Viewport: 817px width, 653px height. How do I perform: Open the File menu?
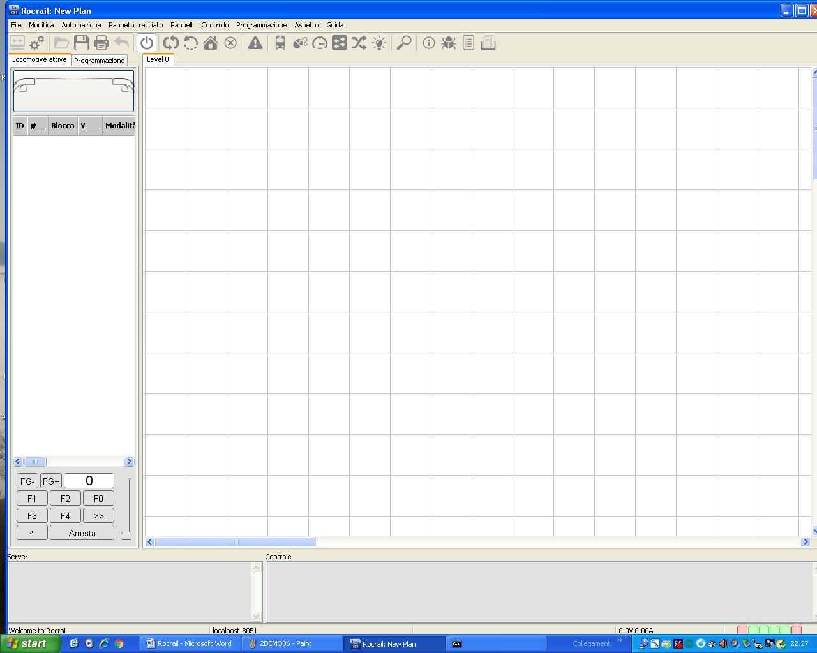[x=16, y=25]
